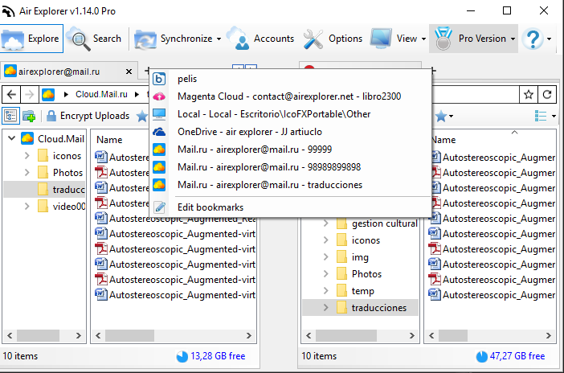Click the Edit bookmarks pencil icon

coord(159,207)
